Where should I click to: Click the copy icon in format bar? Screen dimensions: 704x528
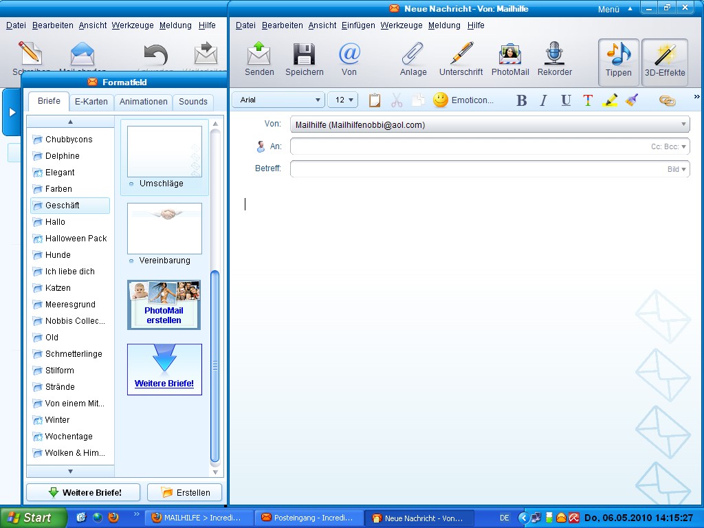tap(418, 100)
